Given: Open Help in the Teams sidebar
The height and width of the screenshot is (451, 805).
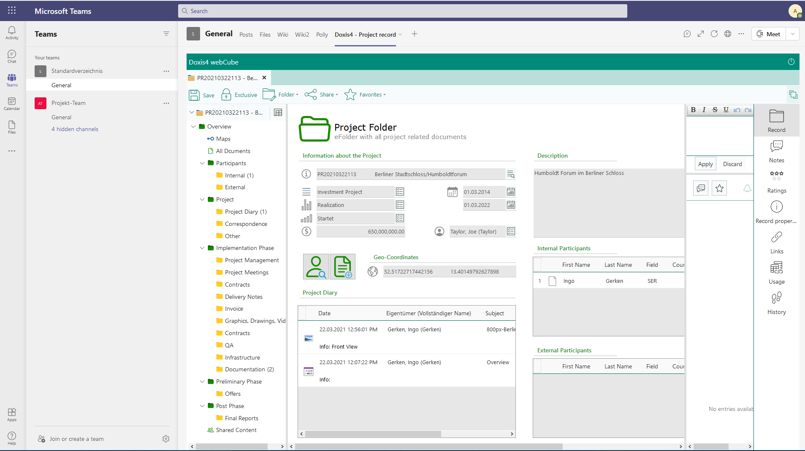Looking at the screenshot, I should [x=12, y=438].
